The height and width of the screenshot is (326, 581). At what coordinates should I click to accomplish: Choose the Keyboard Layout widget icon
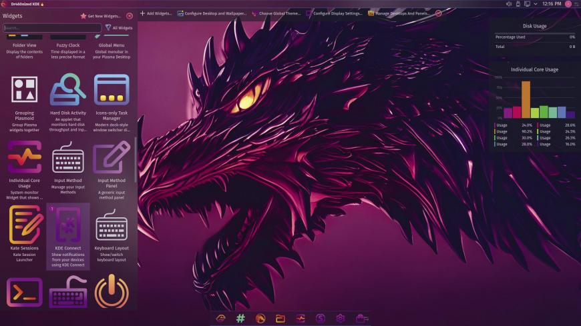[112, 225]
